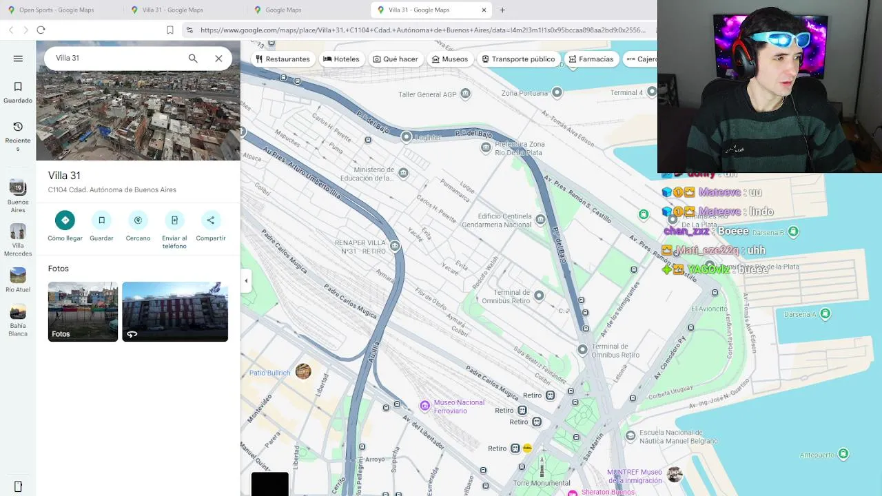Image resolution: width=882 pixels, height=496 pixels.
Task: Click Museo Nacional Ferroviario marker
Action: (425, 405)
